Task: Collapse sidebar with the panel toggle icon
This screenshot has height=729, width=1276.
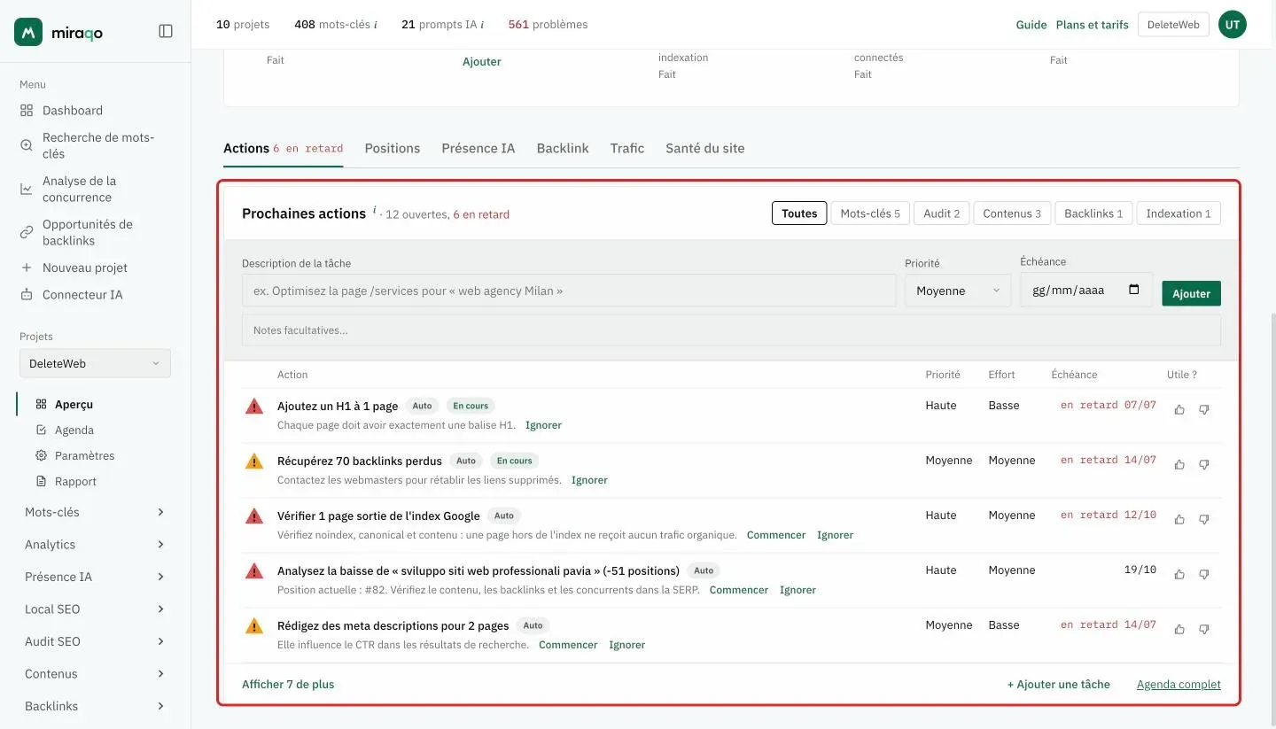Action: tap(166, 31)
